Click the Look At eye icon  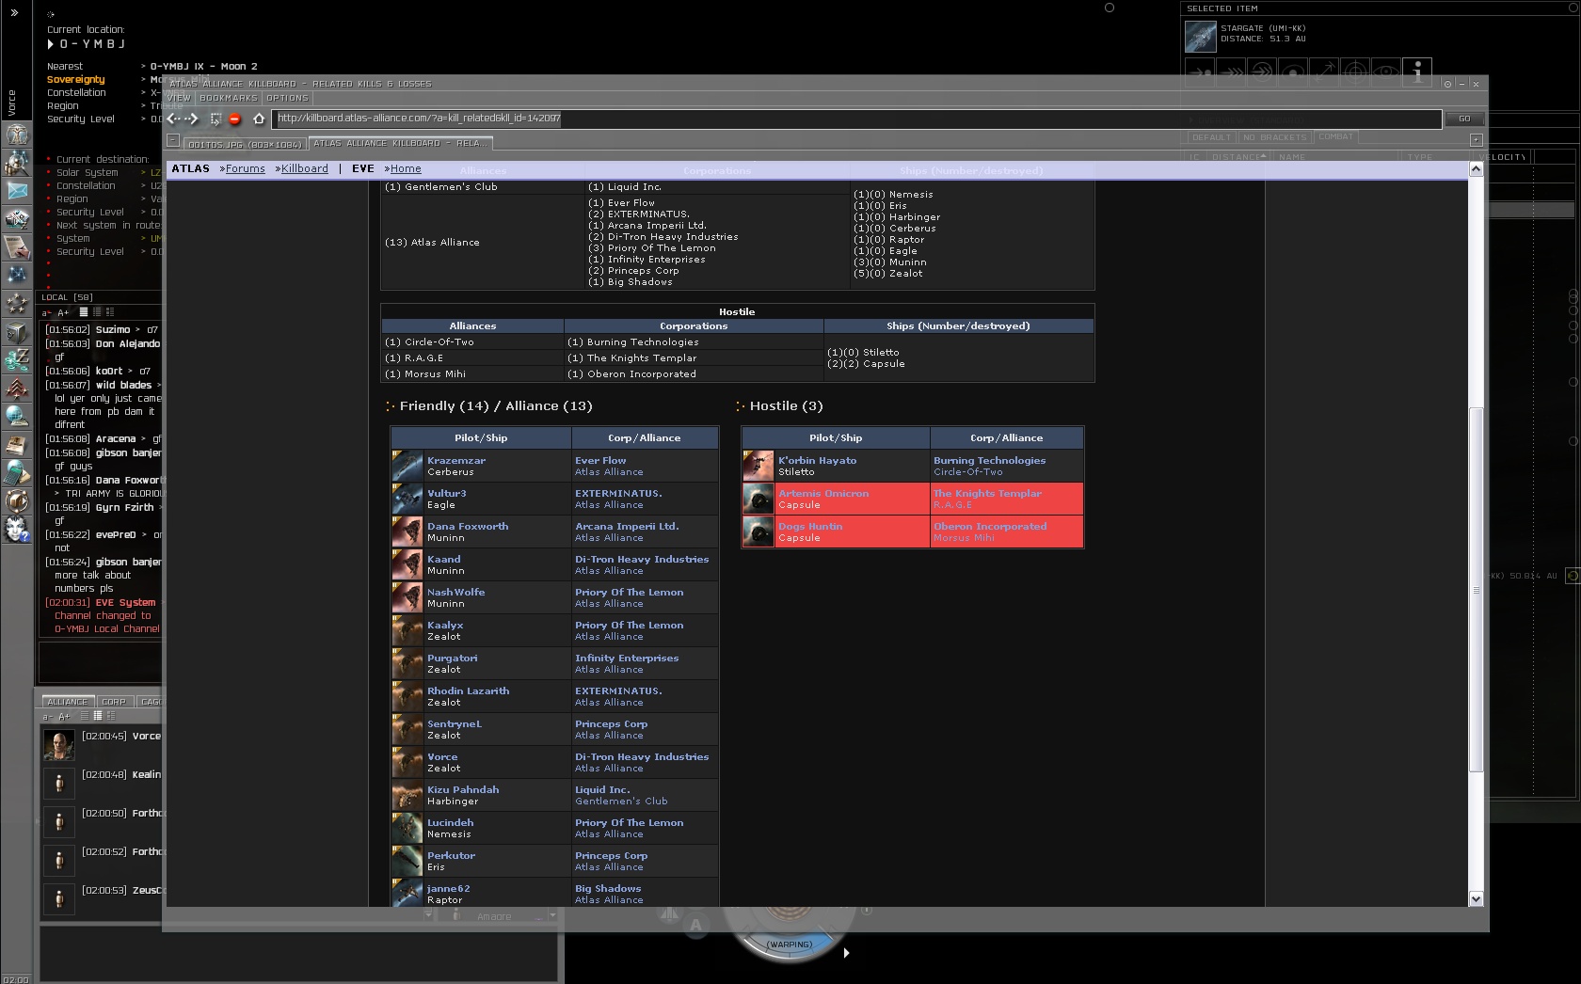[x=1386, y=72]
